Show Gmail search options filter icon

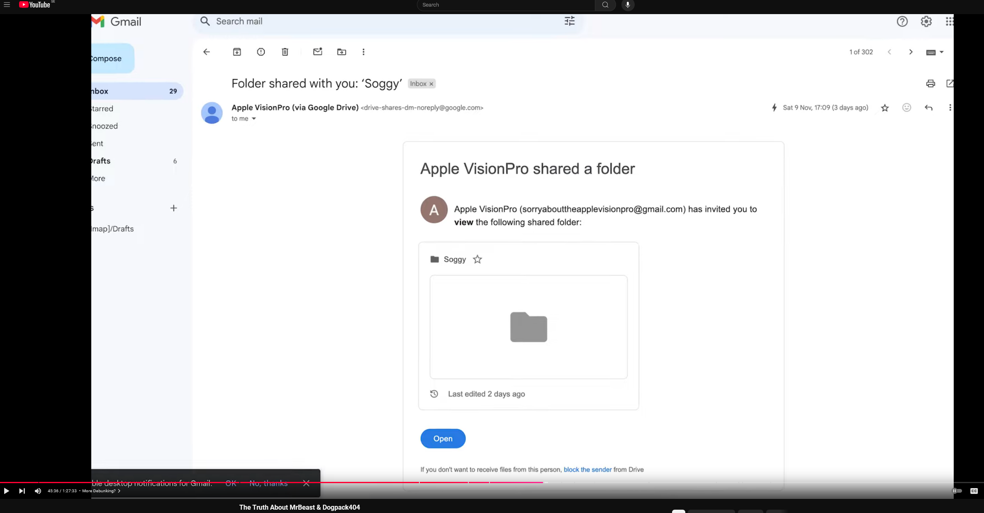click(x=570, y=21)
